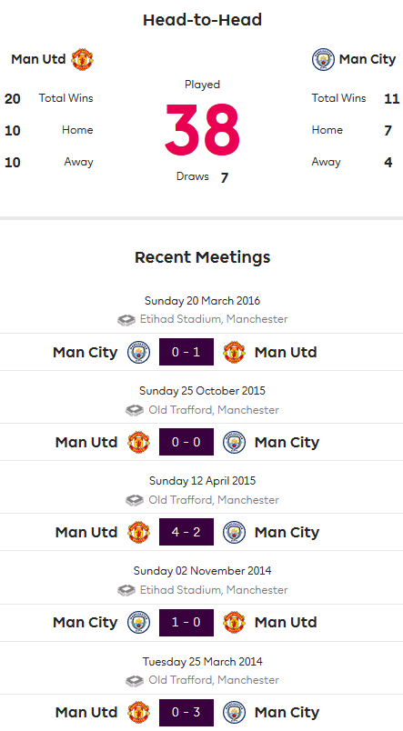This screenshot has width=403, height=731.
Task: Click Man Utd crest in 4 - 2 match row
Action: pyautogui.click(x=139, y=533)
